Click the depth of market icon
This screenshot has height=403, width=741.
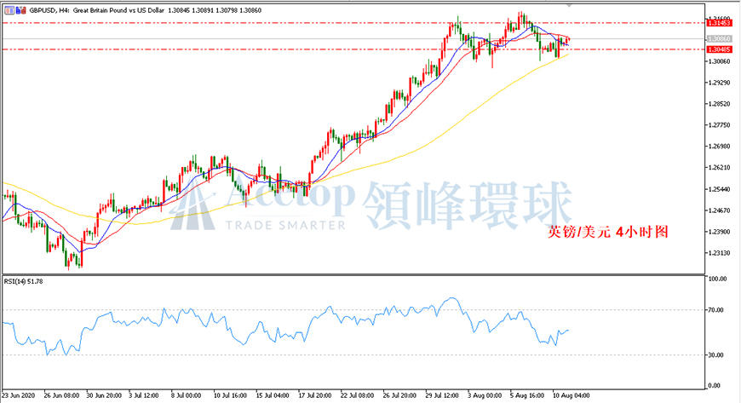tap(20, 10)
